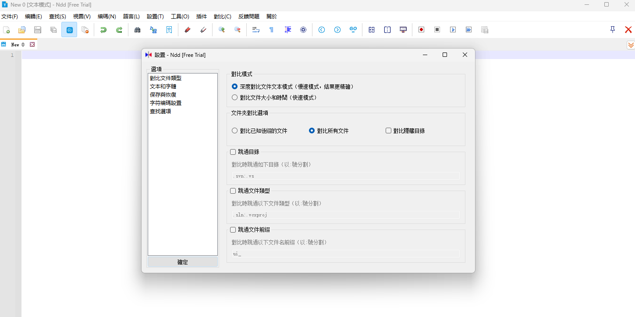Click the clear marks brush icon

click(203, 30)
